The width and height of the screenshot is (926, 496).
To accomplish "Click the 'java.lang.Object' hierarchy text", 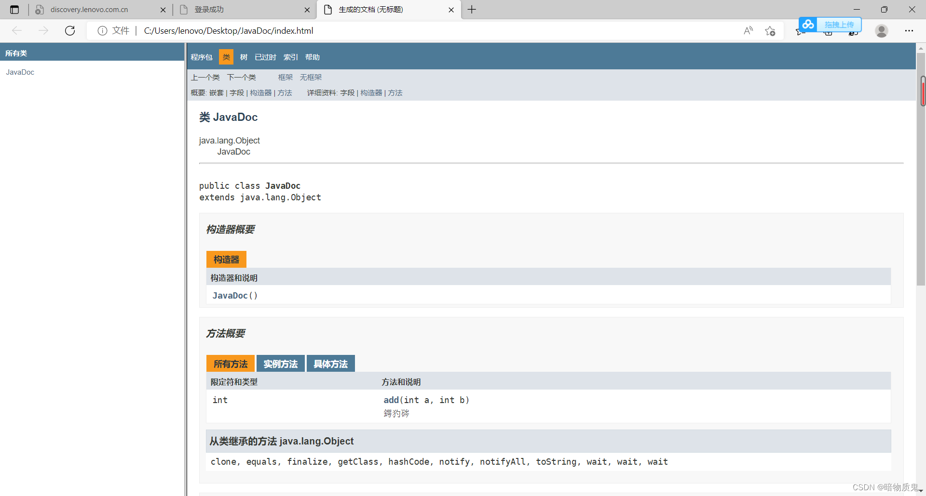I will 229,141.
